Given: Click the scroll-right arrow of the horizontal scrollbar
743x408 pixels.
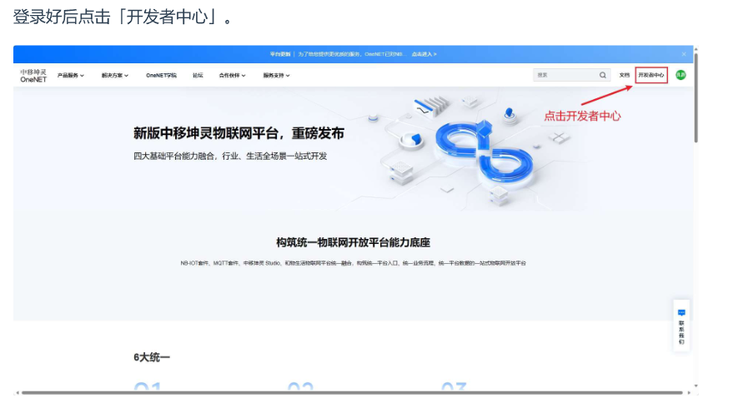Looking at the screenshot, I should (x=689, y=392).
